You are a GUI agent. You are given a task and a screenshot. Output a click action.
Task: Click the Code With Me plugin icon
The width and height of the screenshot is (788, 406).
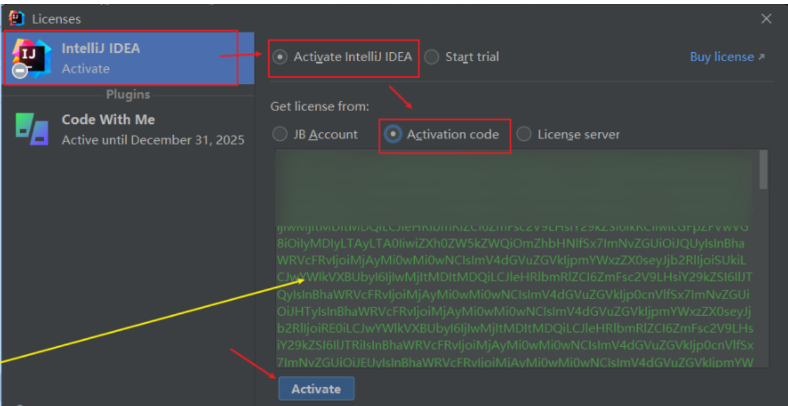(32, 129)
